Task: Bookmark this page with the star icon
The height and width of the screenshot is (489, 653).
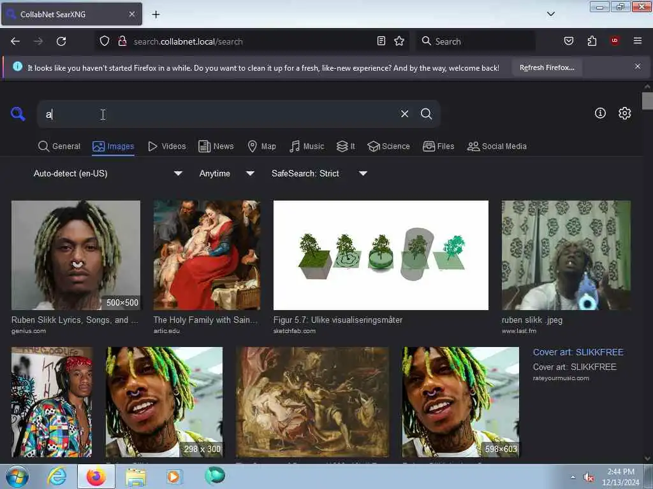Action: click(399, 41)
